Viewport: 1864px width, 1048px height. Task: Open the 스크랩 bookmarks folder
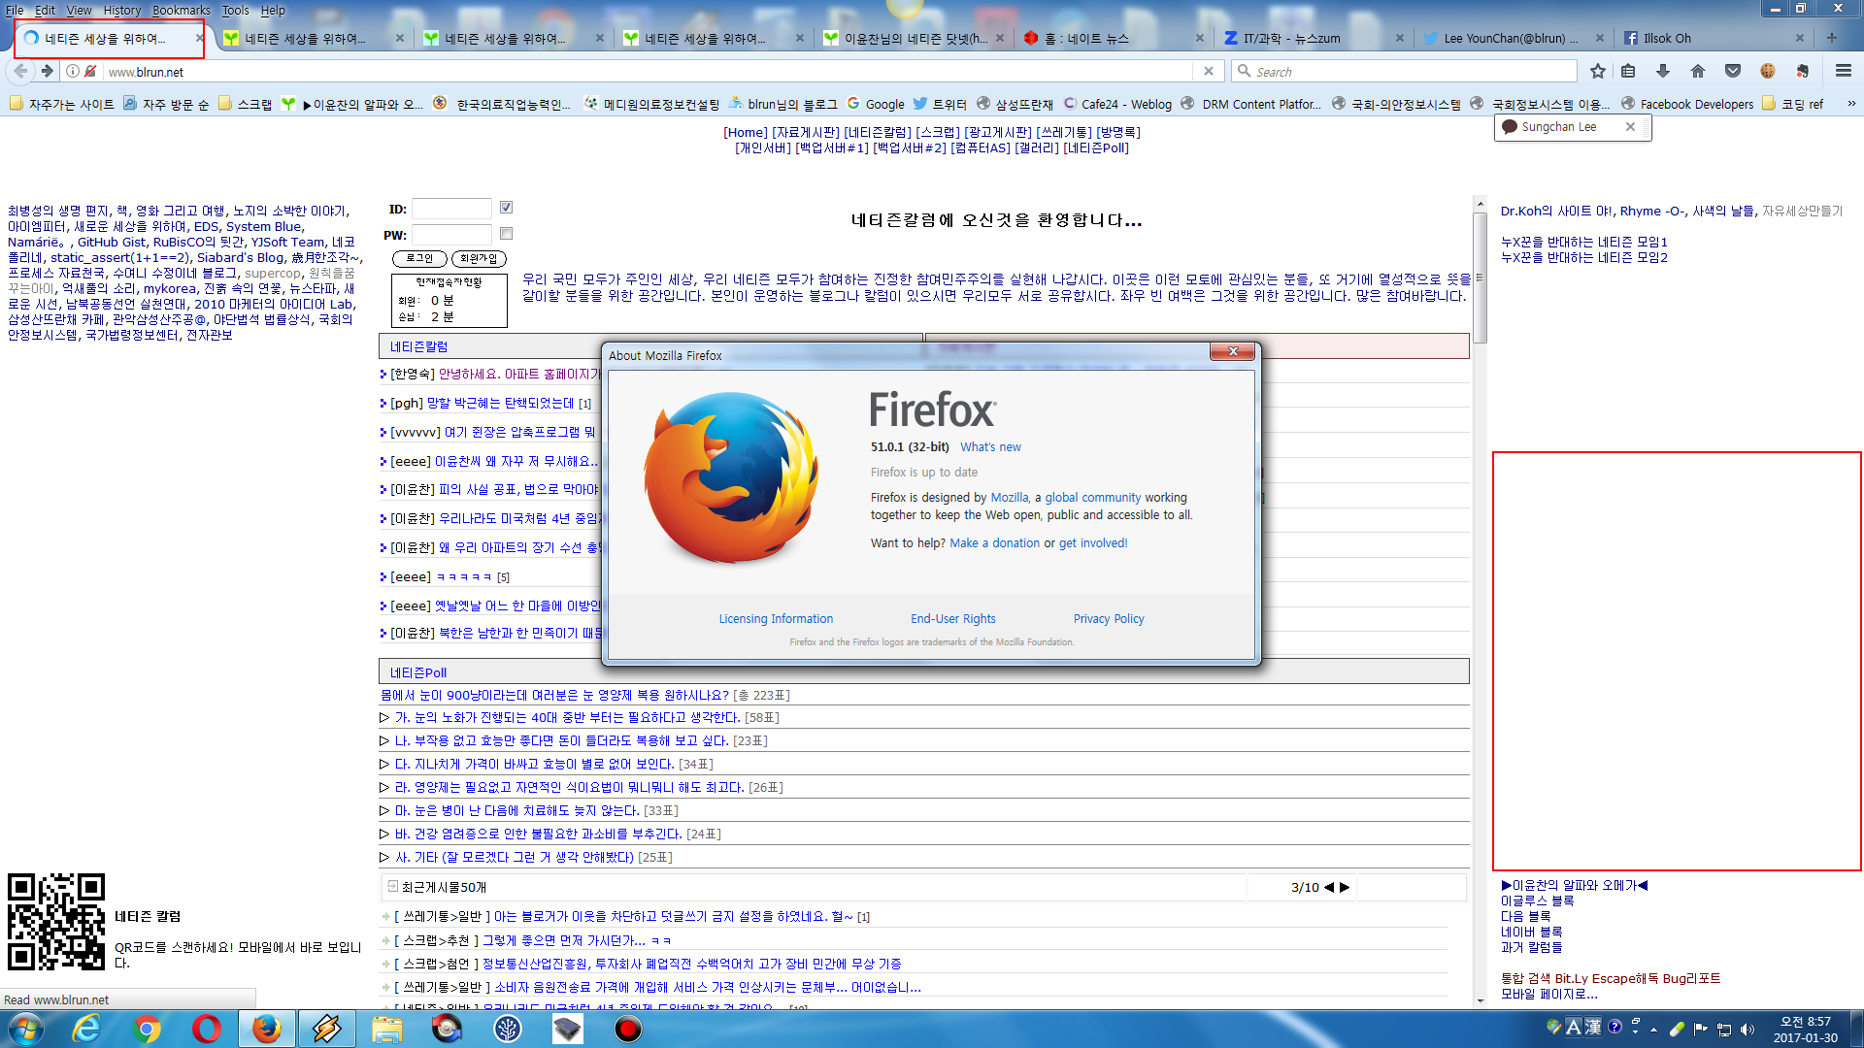click(x=246, y=104)
